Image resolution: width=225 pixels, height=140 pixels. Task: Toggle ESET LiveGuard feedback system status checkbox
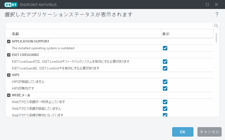[165, 62]
